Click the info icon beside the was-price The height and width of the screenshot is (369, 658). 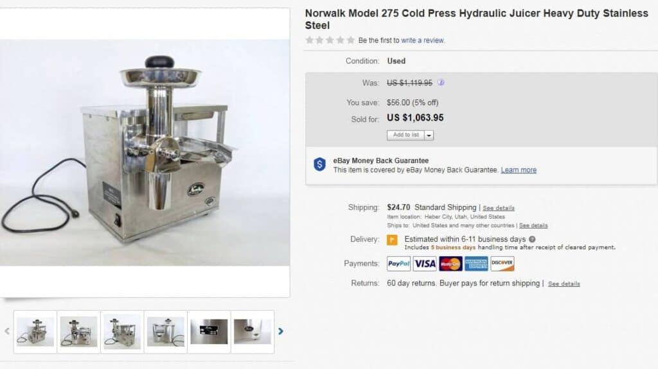(441, 83)
